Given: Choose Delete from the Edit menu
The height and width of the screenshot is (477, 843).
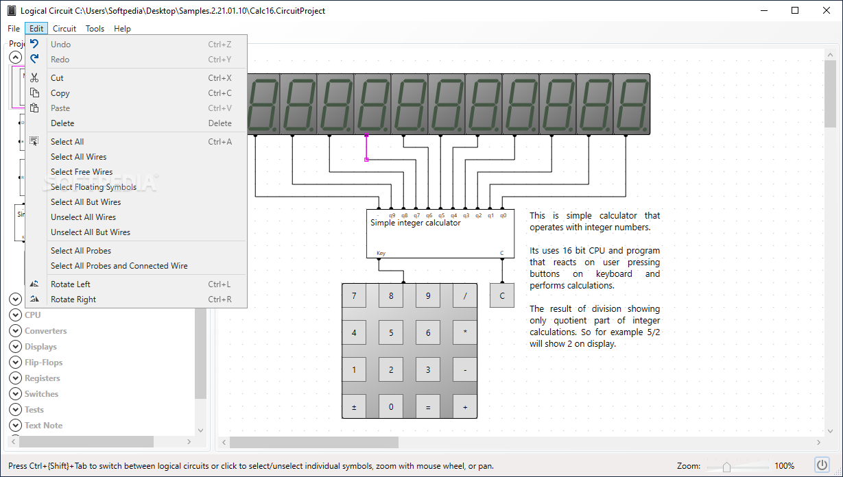Looking at the screenshot, I should pos(136,123).
